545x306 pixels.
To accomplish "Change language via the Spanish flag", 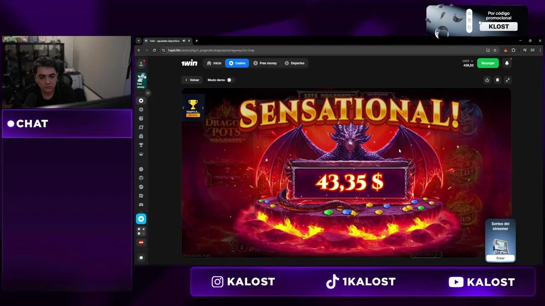I will coord(141,242).
